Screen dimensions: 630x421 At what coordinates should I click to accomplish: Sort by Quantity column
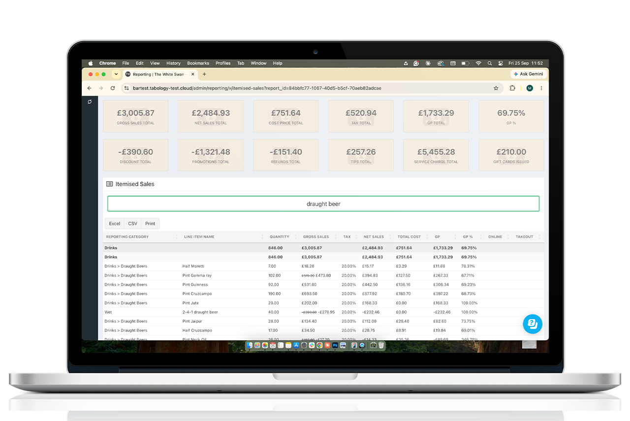tap(279, 237)
